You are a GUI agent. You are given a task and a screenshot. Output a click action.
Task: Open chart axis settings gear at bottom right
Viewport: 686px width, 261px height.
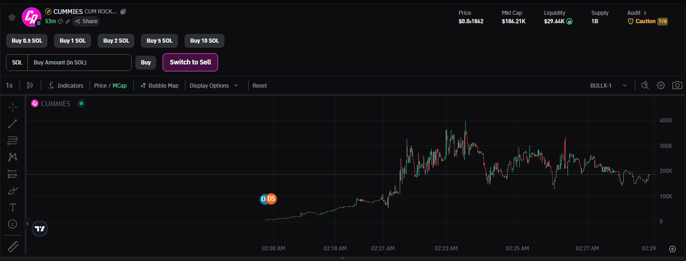[672, 249]
